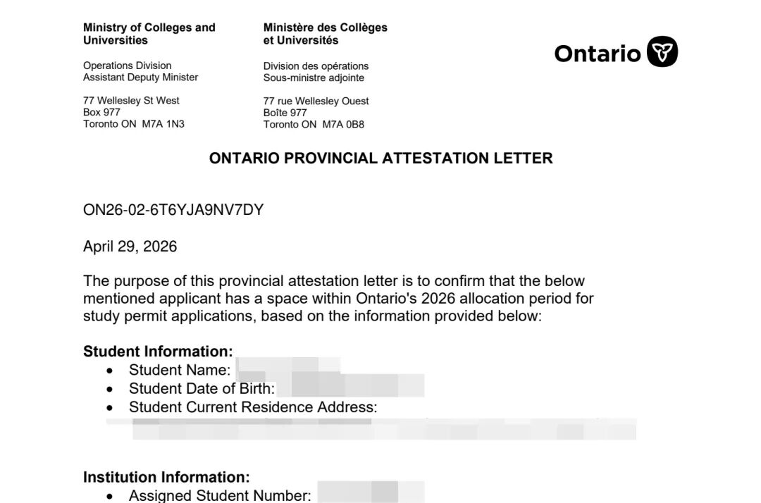Click the reference code ON26-02-6T6YJA9NV7DY
This screenshot has height=503, width=761.
[173, 209]
